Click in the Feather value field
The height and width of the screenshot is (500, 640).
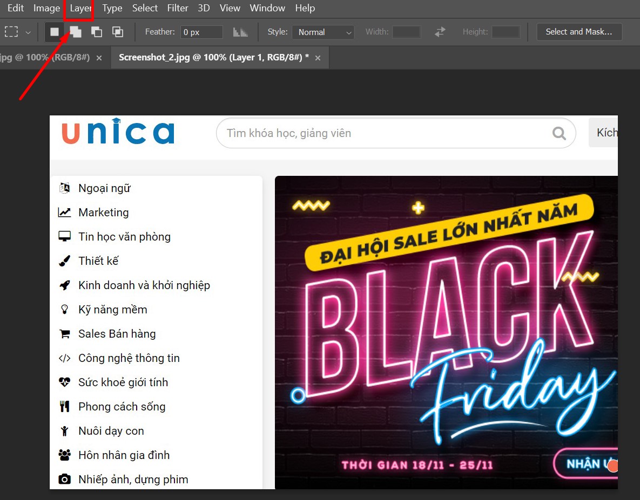coord(201,32)
